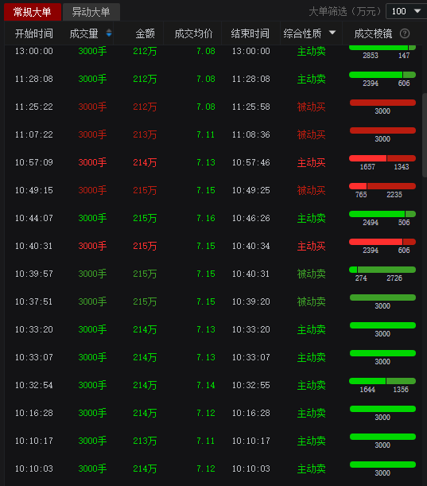
Task: Click the 1657/1343 red prism bar
Action: click(x=382, y=158)
